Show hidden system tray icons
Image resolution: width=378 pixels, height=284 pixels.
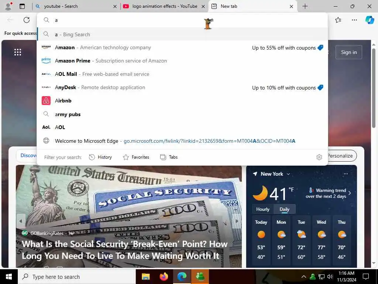coord(304,277)
